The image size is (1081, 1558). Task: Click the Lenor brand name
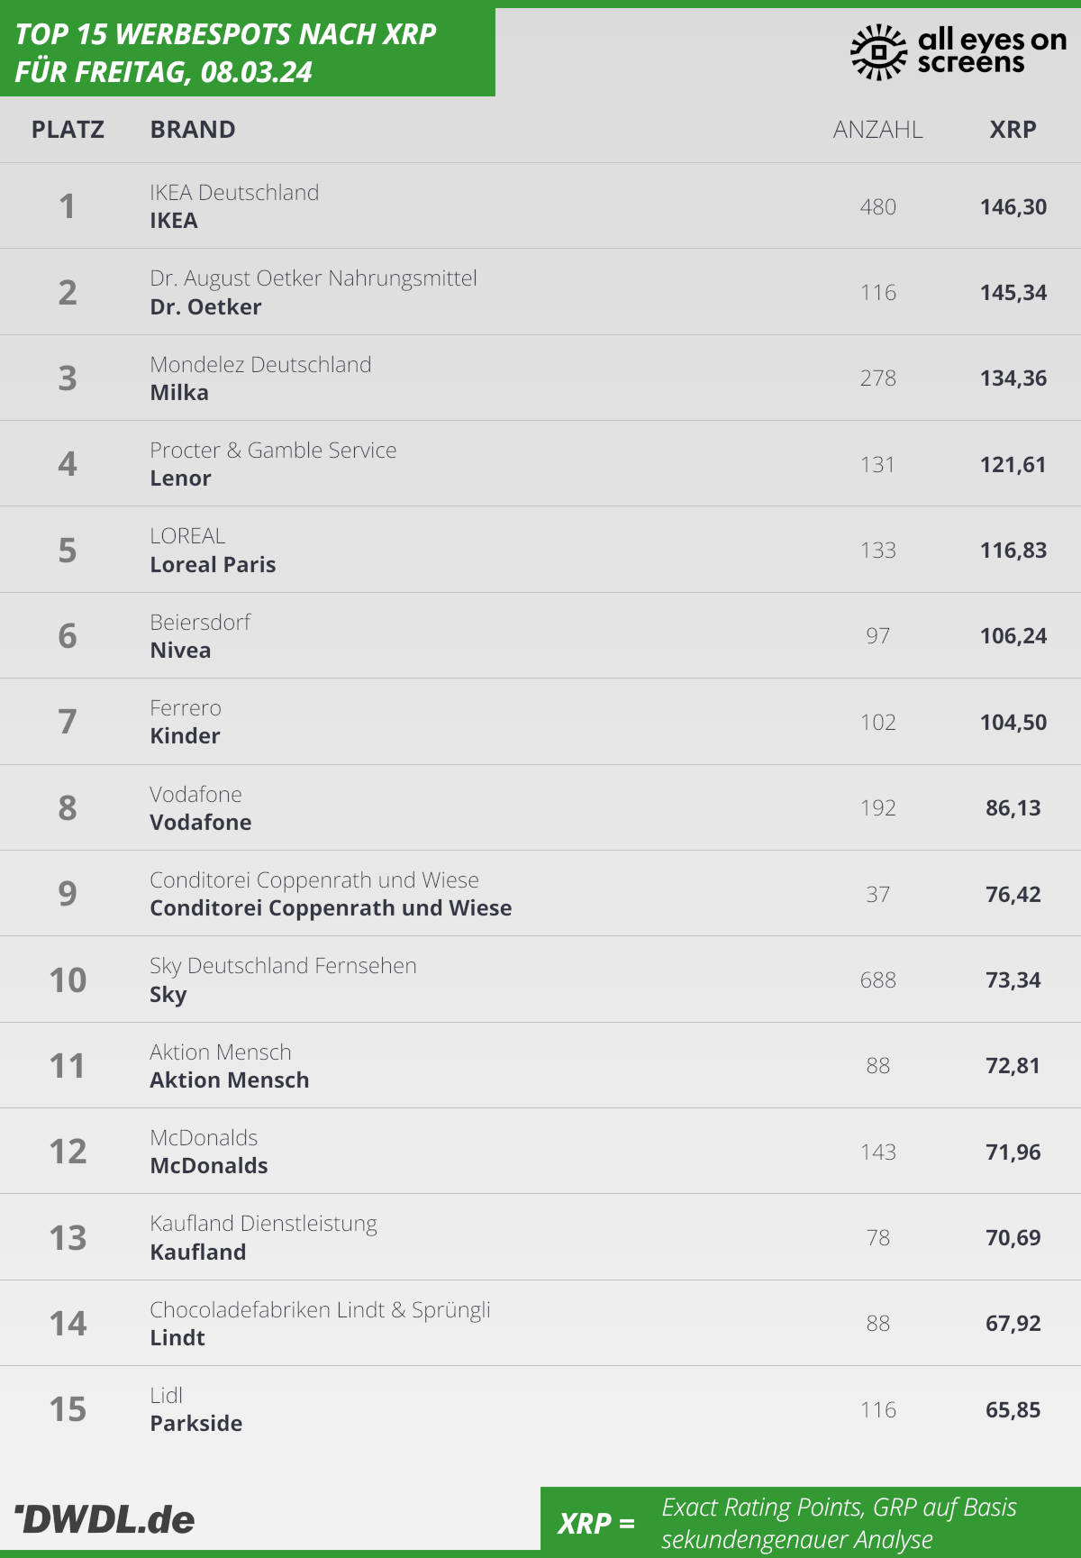tap(180, 478)
